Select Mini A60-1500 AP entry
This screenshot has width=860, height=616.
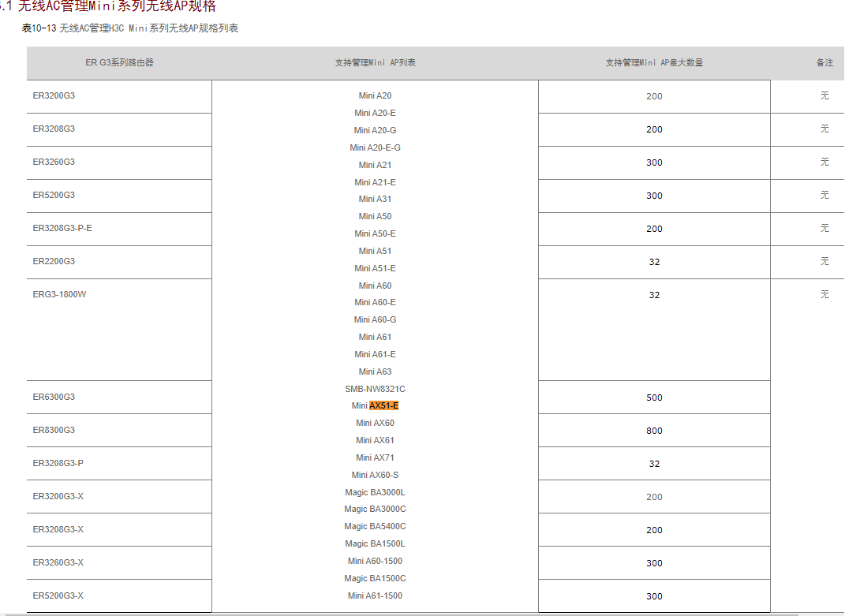point(375,561)
